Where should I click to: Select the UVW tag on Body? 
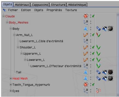click(104, 29)
